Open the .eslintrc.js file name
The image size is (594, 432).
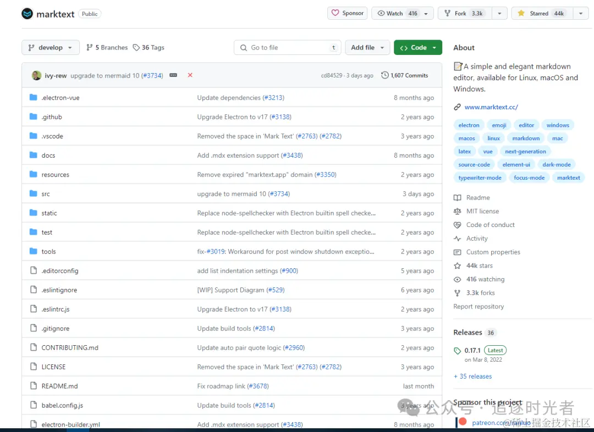56,309
